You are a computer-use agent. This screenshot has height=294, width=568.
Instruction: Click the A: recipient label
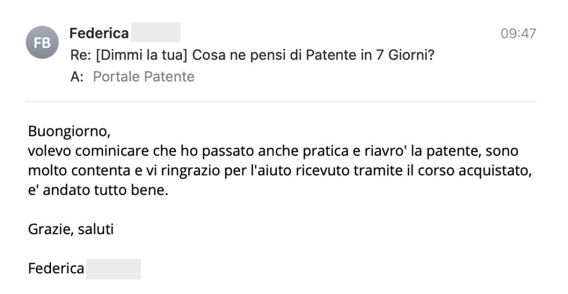click(77, 77)
